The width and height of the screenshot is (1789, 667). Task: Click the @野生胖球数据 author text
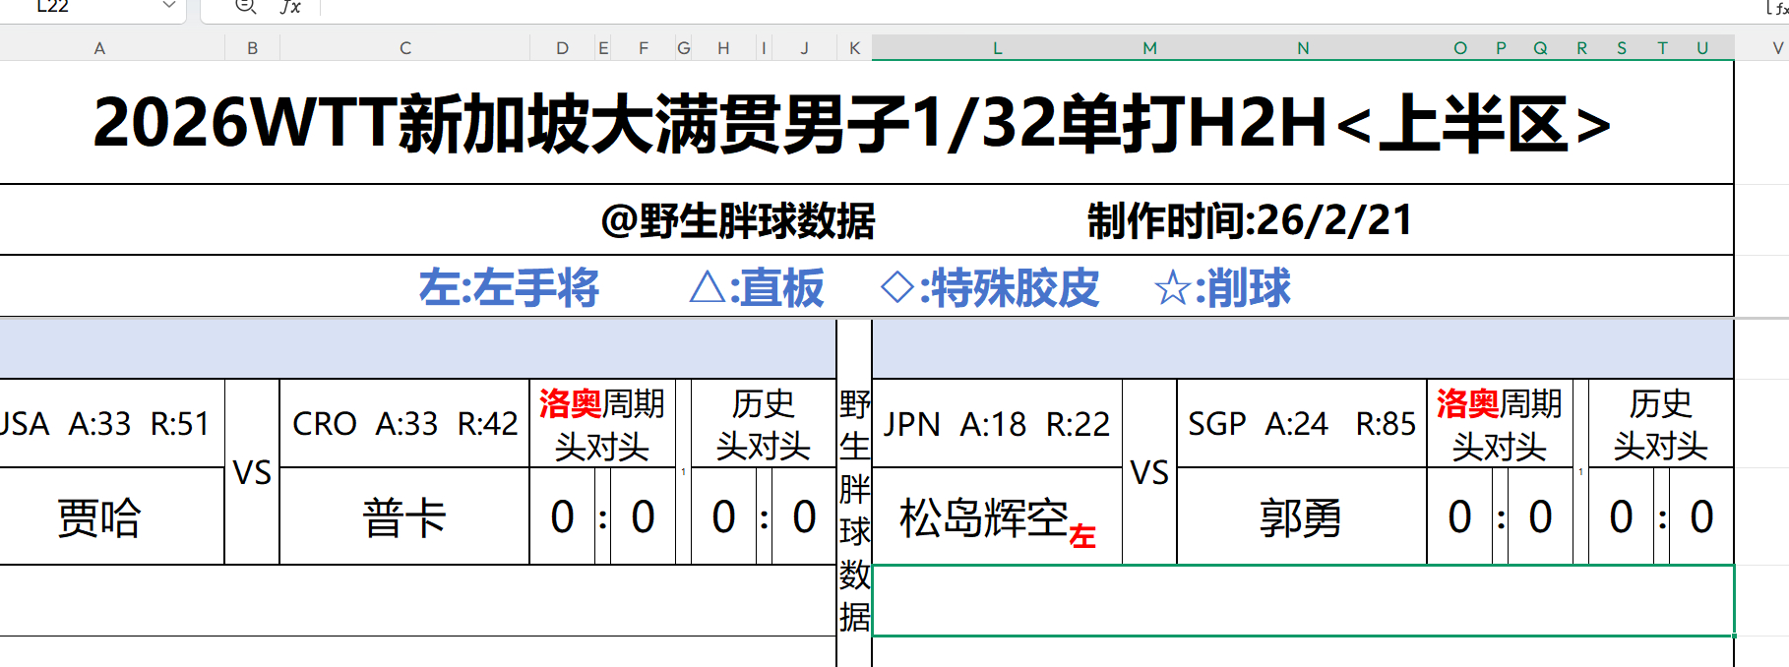click(x=738, y=220)
